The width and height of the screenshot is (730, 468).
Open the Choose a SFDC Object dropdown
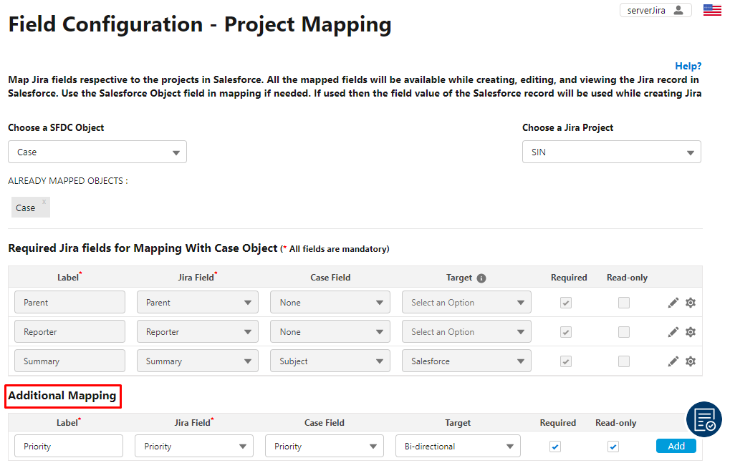97,152
